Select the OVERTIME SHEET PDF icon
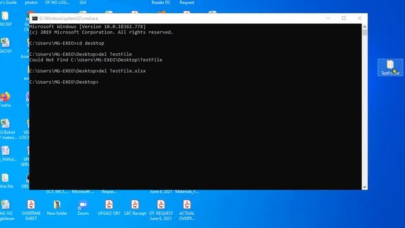This screenshot has height=228, width=405. pyautogui.click(x=31, y=210)
